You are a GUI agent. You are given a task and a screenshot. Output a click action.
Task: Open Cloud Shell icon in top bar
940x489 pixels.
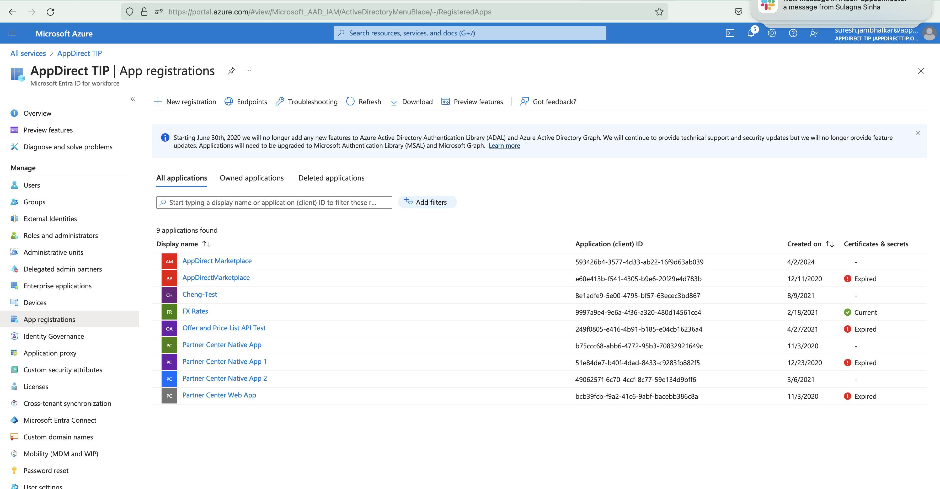[x=730, y=33]
